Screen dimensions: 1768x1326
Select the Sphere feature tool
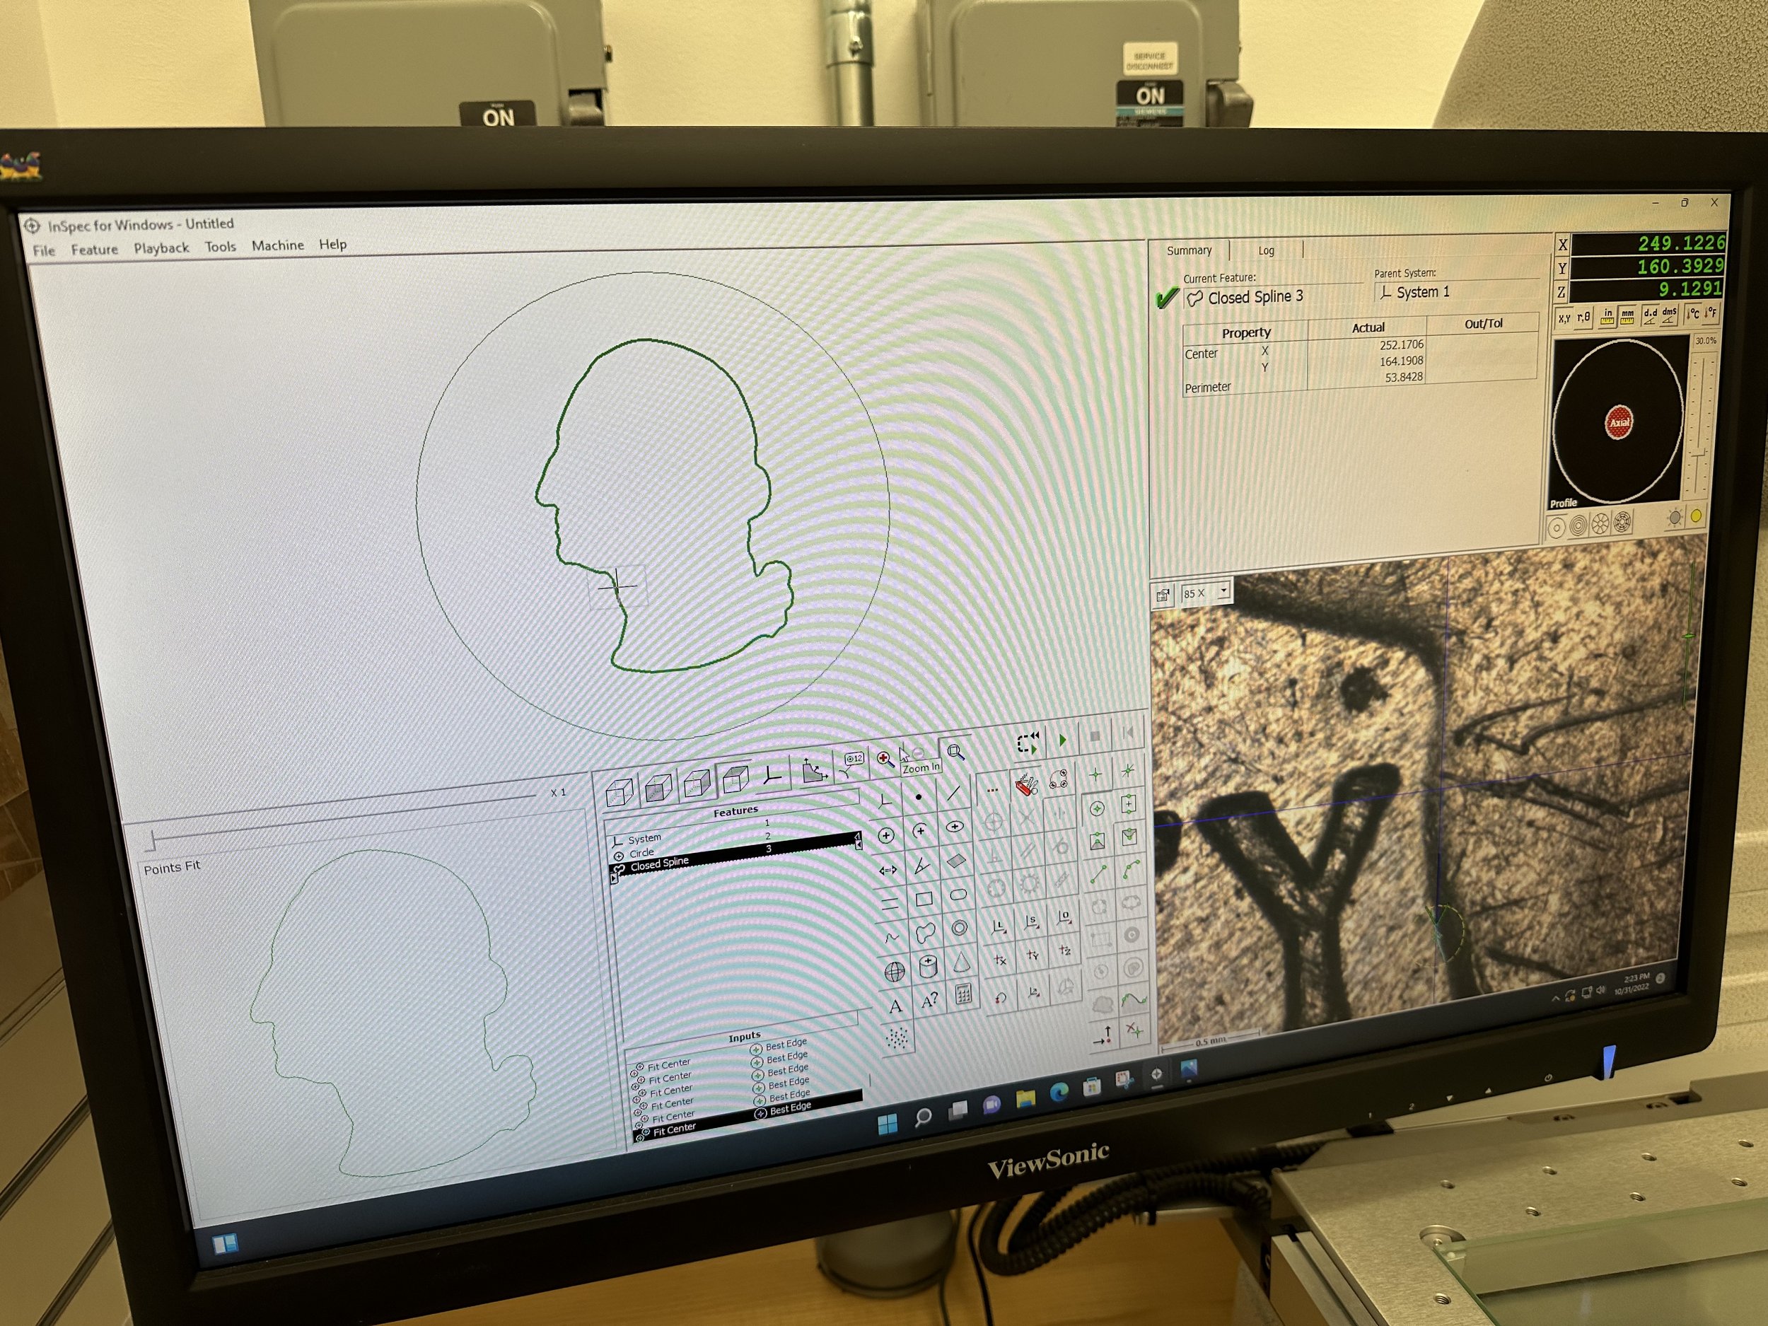894,972
